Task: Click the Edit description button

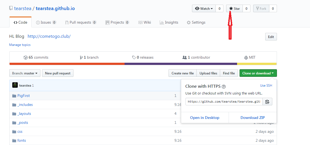Action: pos(271,37)
